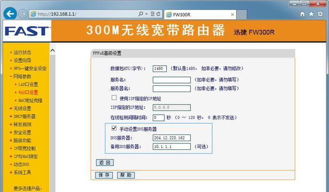Image resolution: width=329 pixels, height=192 pixels.
Task: Expand the 路由功能 menu section
Action: (x=22, y=140)
